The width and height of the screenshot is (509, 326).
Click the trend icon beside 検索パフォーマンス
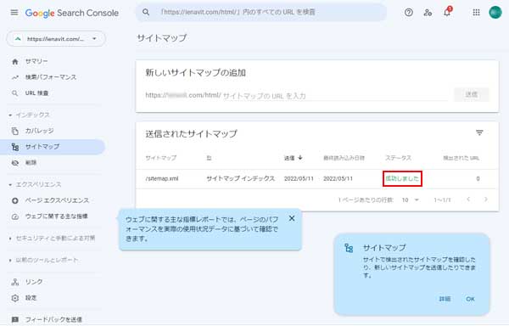point(15,77)
